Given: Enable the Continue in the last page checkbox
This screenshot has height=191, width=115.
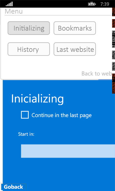Looking at the screenshot, I should (25, 115).
